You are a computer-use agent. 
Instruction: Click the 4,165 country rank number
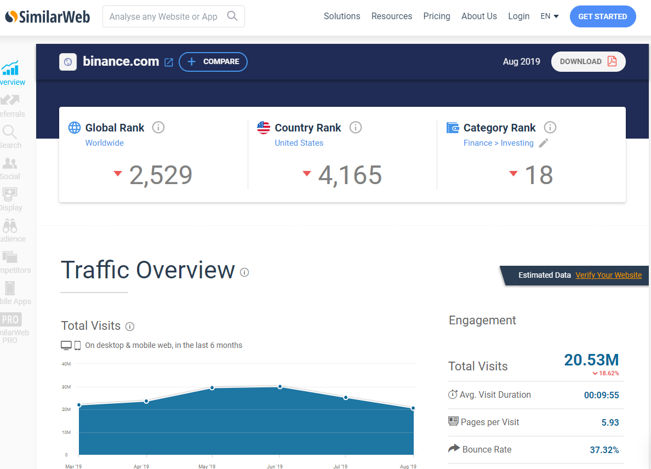point(350,175)
